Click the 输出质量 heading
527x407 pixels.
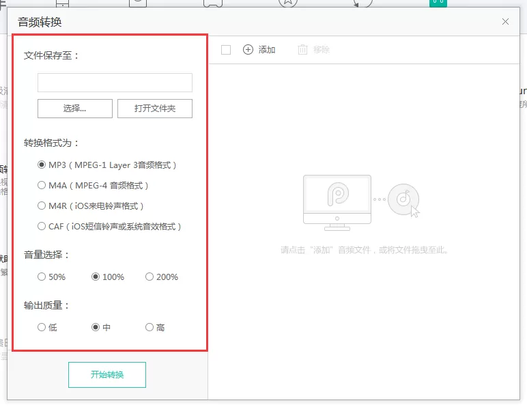pos(46,305)
